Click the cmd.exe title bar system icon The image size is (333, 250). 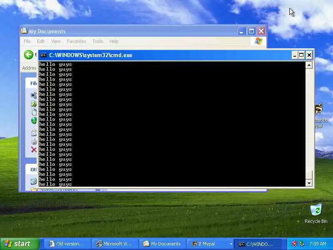click(x=43, y=55)
